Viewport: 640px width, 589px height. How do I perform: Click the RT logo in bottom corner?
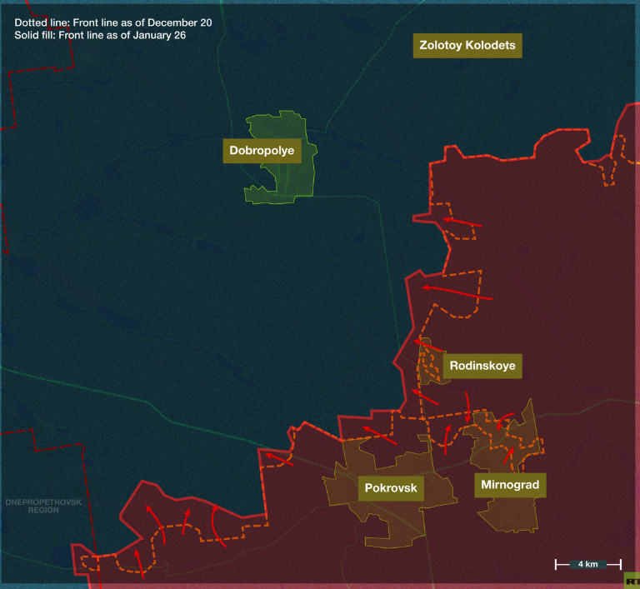pos(632,581)
